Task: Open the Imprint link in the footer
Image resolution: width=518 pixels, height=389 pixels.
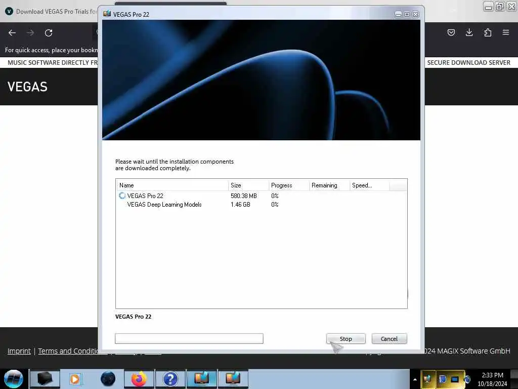Action: tap(19, 351)
